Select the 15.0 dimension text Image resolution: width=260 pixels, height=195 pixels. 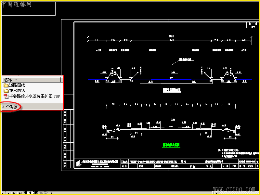click(x=171, y=40)
